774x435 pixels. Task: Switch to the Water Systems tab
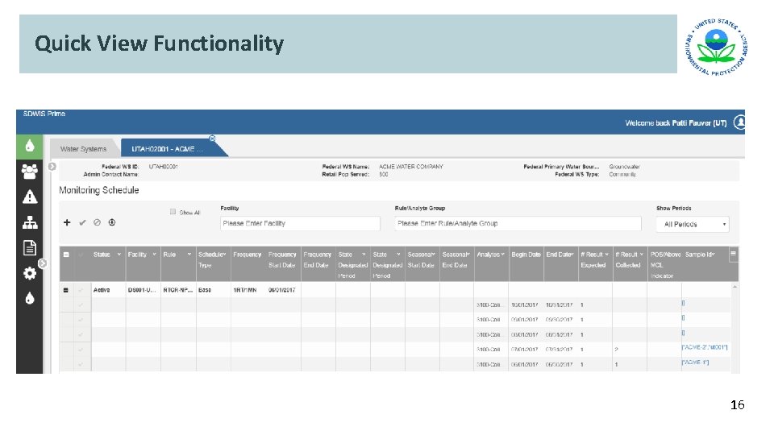(x=83, y=148)
